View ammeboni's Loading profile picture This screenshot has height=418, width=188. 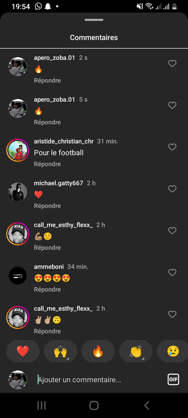[x=18, y=276]
